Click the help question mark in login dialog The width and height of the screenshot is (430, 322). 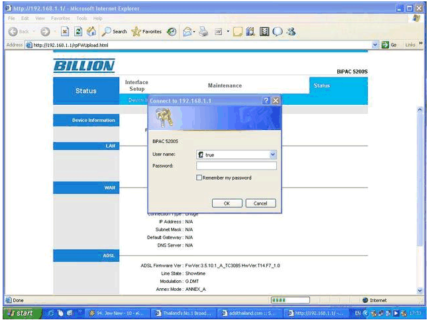266,101
